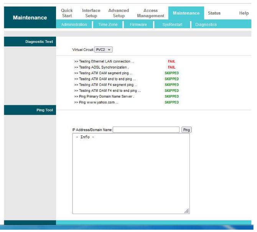View the Status tab

pyautogui.click(x=214, y=13)
